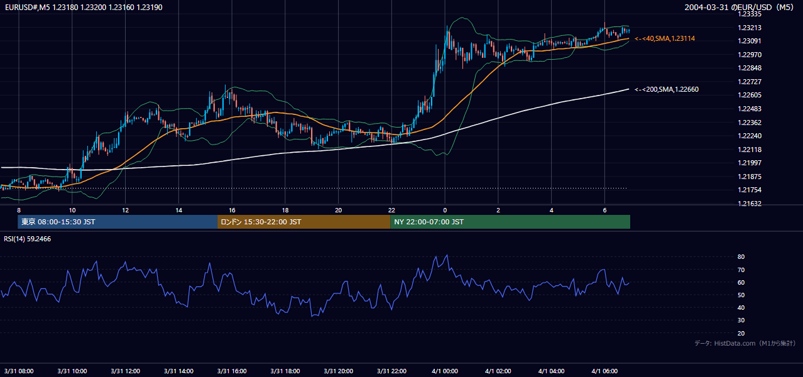Click price level 1.22362 on axis

(x=750, y=123)
